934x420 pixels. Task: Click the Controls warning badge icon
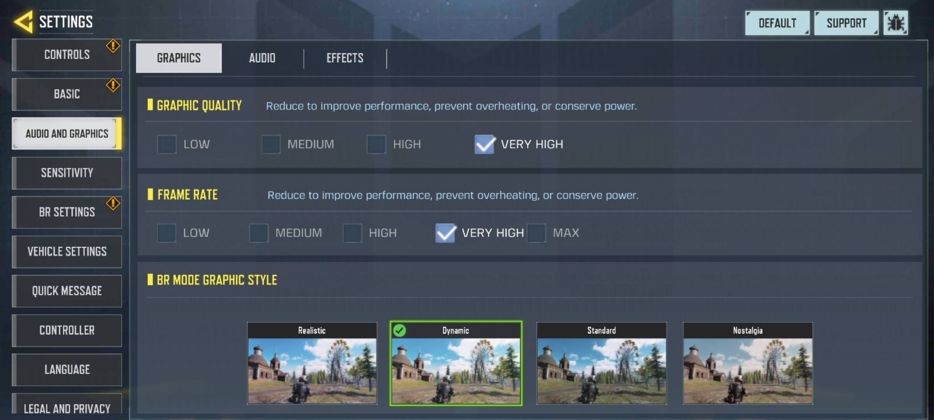pos(113,46)
